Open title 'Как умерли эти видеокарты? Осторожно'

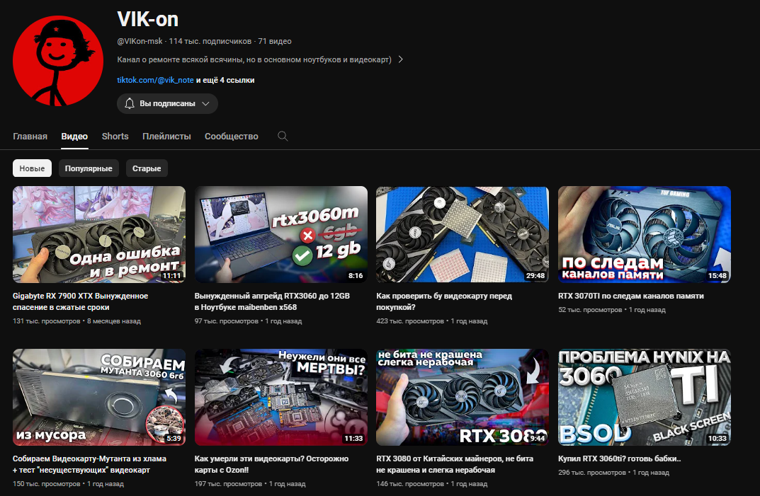pos(271,464)
